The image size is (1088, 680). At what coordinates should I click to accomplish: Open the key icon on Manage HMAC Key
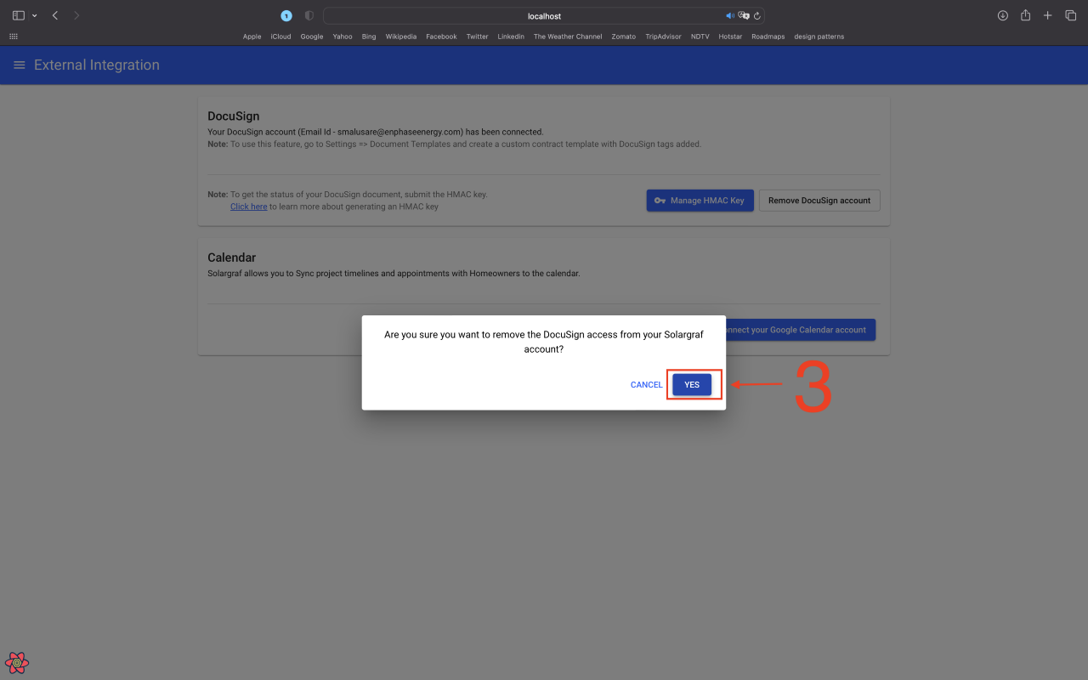point(660,200)
